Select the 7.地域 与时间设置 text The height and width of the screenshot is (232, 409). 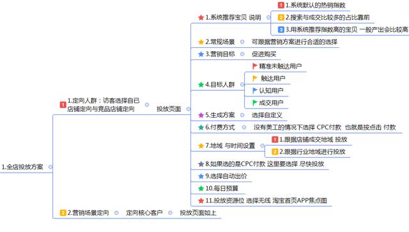point(230,146)
